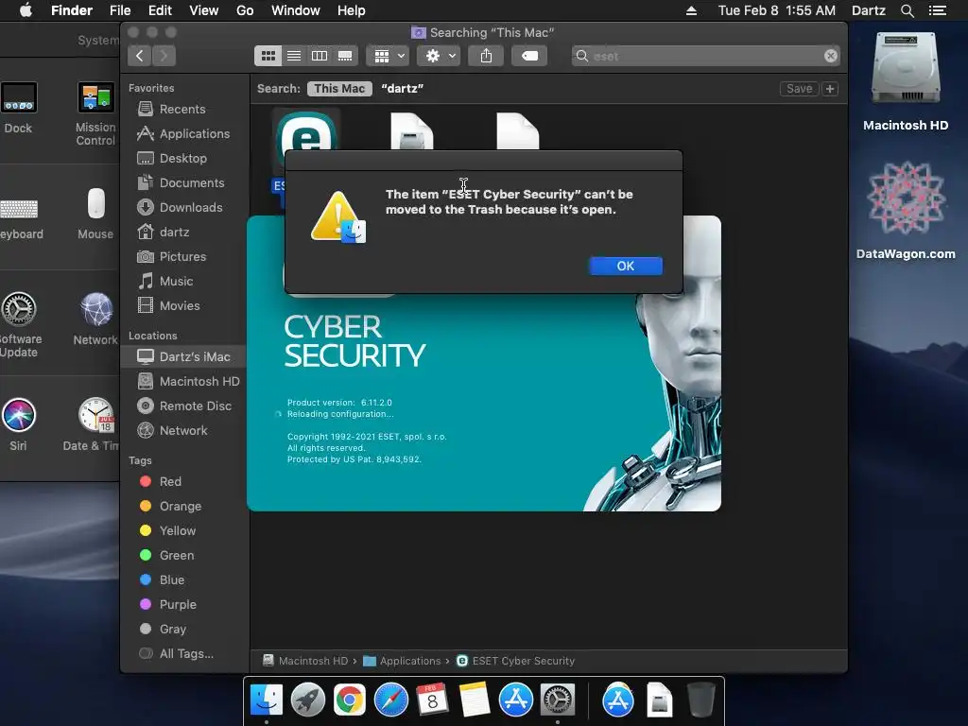
Task: Open the gear Action menu dropdown
Action: point(439,56)
